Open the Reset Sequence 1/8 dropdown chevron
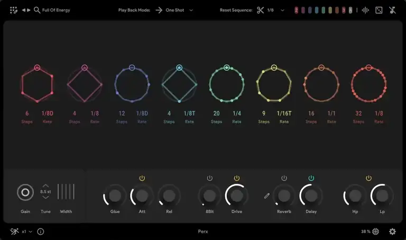This screenshot has height=240, width=406. coord(282,11)
